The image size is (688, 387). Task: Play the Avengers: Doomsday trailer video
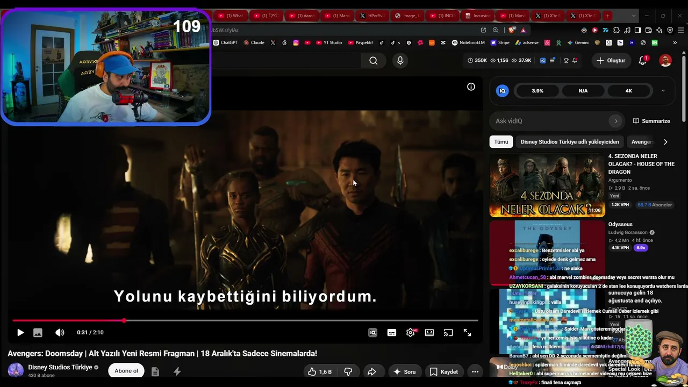[x=20, y=333]
